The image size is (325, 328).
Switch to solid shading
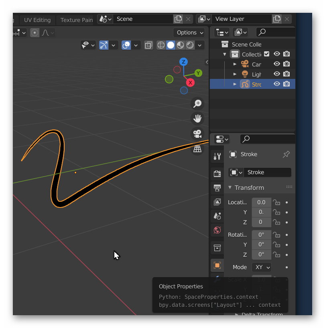(x=171, y=45)
